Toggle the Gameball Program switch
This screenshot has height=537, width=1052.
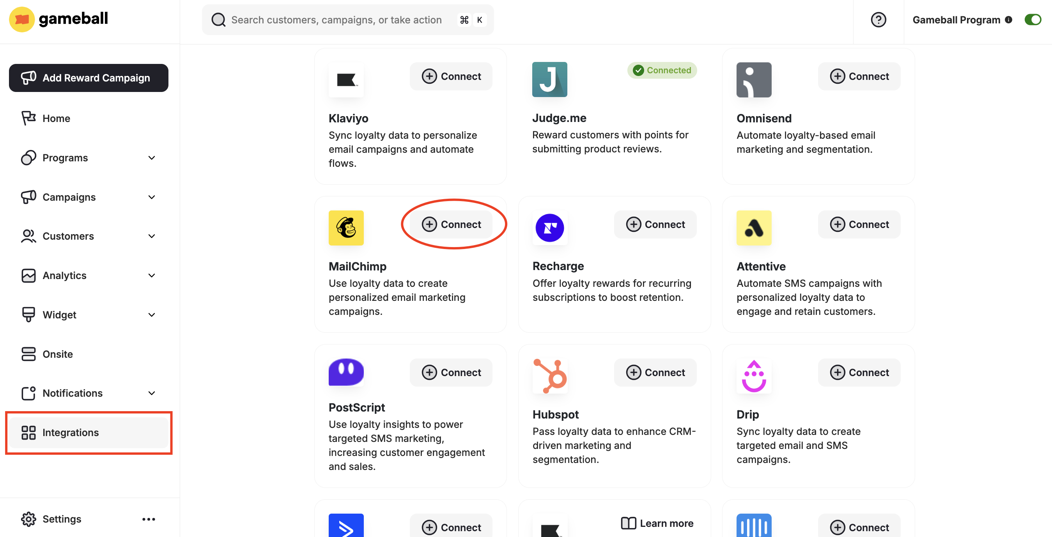tap(1033, 19)
